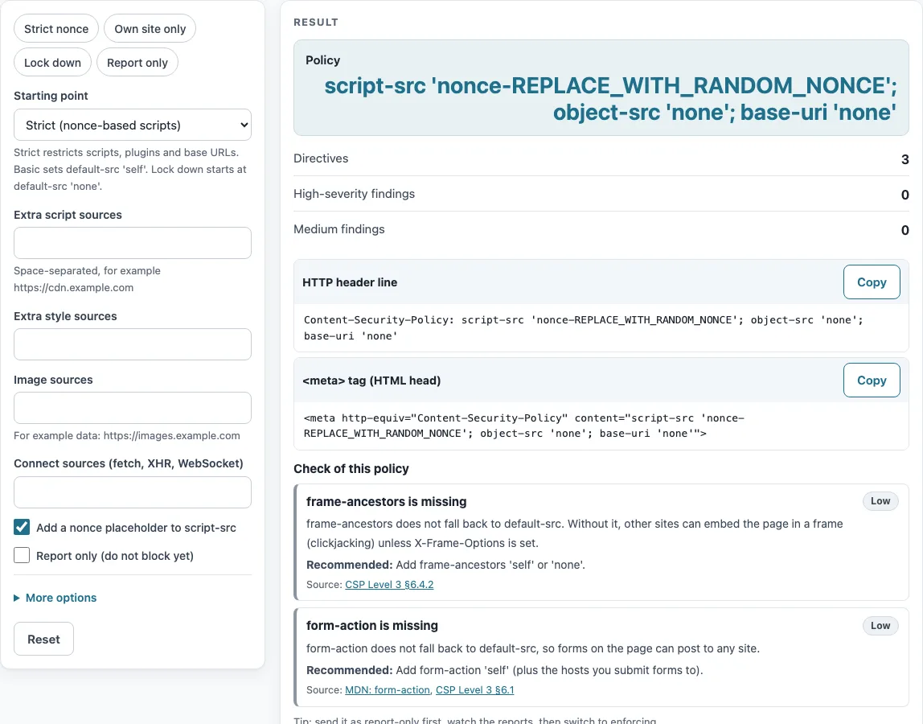Click the Content-Security-Policy header code text

click(x=584, y=328)
